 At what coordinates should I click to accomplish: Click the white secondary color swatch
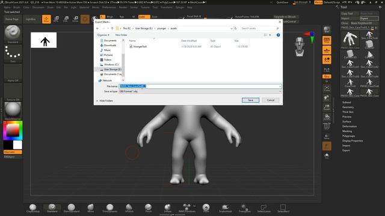(17, 145)
